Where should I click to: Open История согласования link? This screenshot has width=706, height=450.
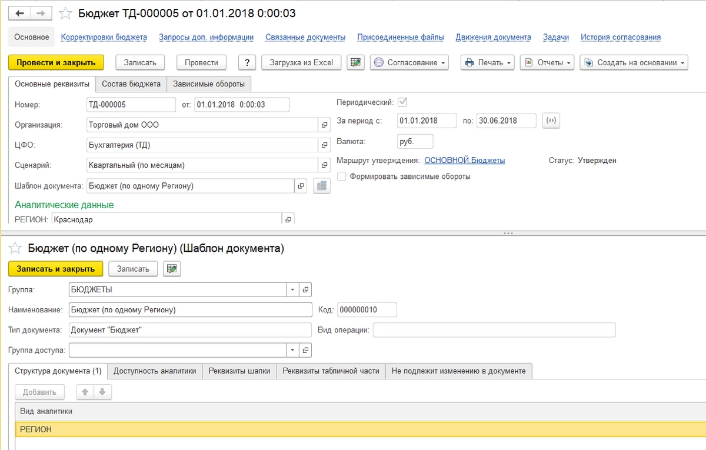point(621,37)
